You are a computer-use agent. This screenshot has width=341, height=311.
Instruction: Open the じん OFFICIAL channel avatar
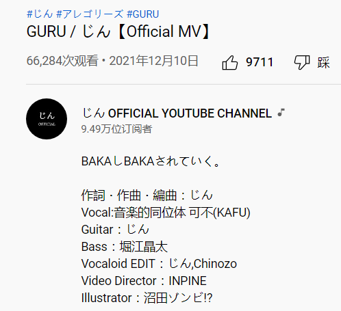click(47, 119)
